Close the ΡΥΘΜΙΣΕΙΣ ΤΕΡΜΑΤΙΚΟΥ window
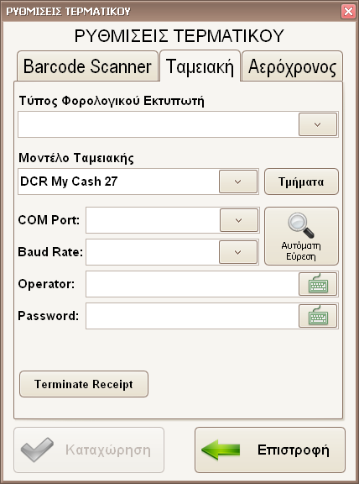This screenshot has height=484, width=359. (x=349, y=12)
